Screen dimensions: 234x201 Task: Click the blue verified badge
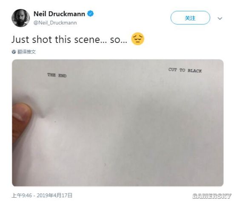click(91, 14)
